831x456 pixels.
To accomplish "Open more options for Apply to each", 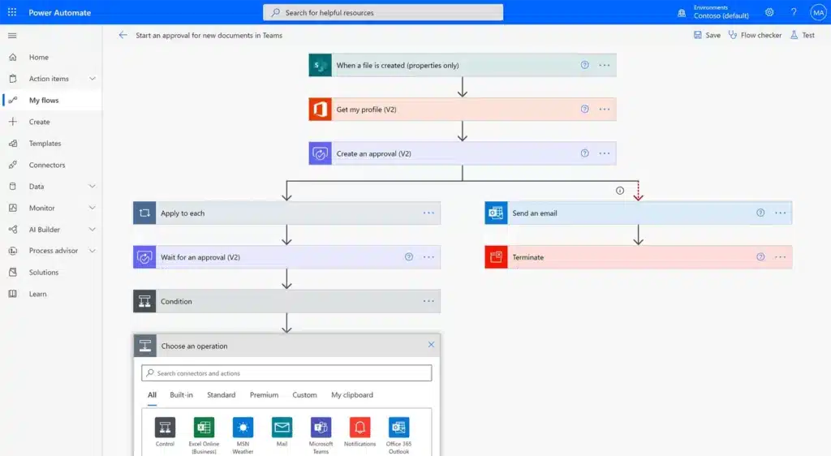I will (x=428, y=213).
